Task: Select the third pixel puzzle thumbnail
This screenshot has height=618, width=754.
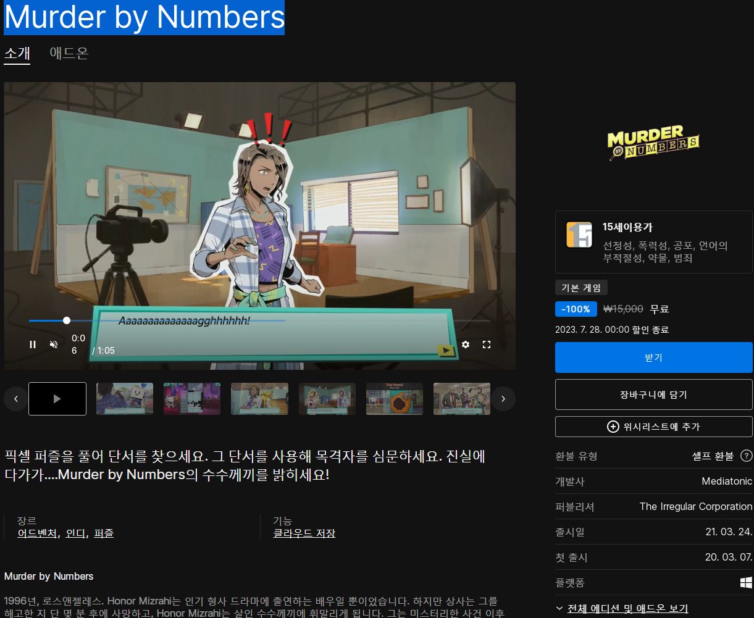Action: coord(192,399)
